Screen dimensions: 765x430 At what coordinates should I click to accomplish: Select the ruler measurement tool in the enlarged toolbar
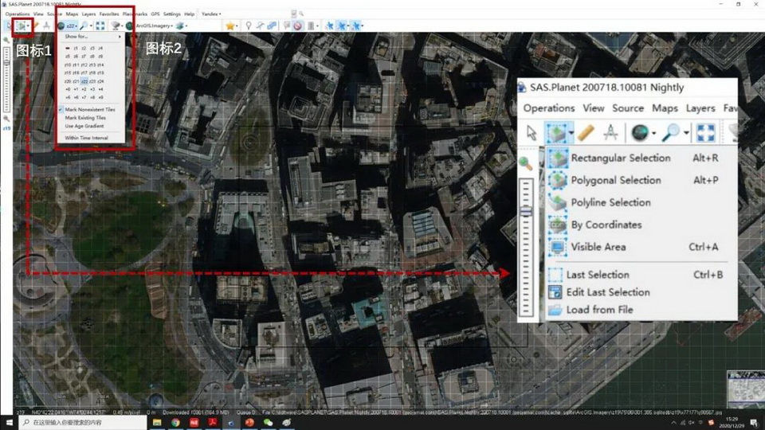click(586, 132)
